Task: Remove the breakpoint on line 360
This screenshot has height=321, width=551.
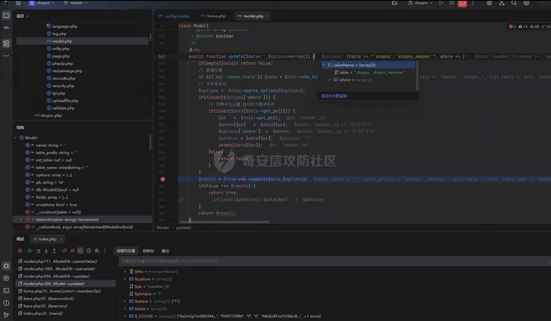Action: 163,179
